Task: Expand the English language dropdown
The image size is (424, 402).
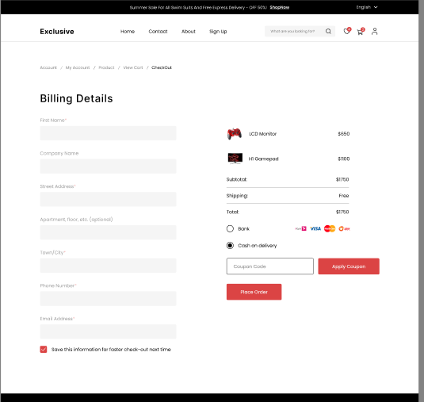Action: tap(367, 7)
